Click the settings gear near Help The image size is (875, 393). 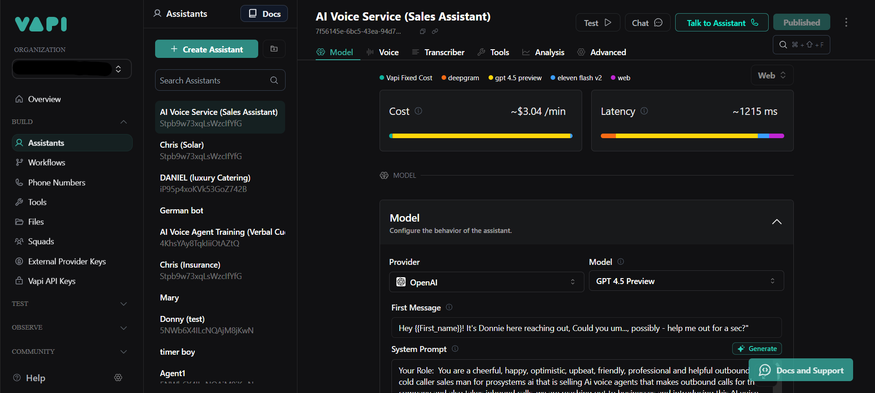click(x=118, y=377)
